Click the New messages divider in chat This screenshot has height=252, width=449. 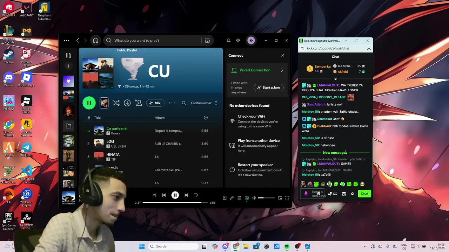335,153
